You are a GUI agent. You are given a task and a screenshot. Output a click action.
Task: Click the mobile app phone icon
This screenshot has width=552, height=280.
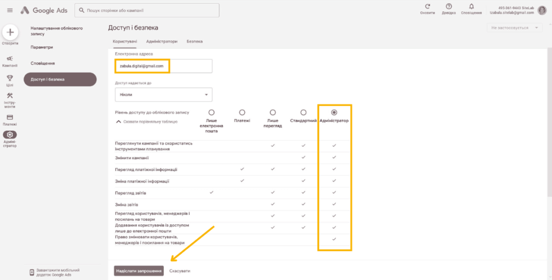[x=32, y=272]
